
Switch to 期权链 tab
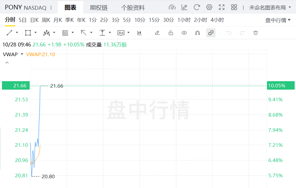click(99, 7)
